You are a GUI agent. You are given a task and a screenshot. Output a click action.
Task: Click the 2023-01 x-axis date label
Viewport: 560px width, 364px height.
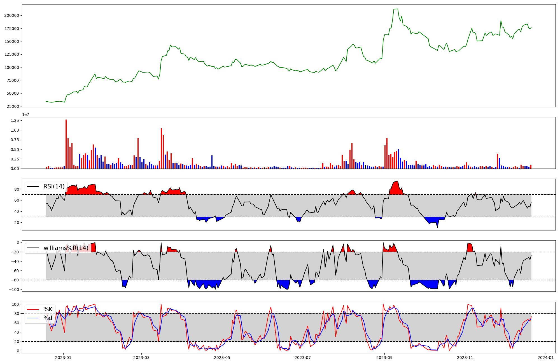[x=63, y=358]
